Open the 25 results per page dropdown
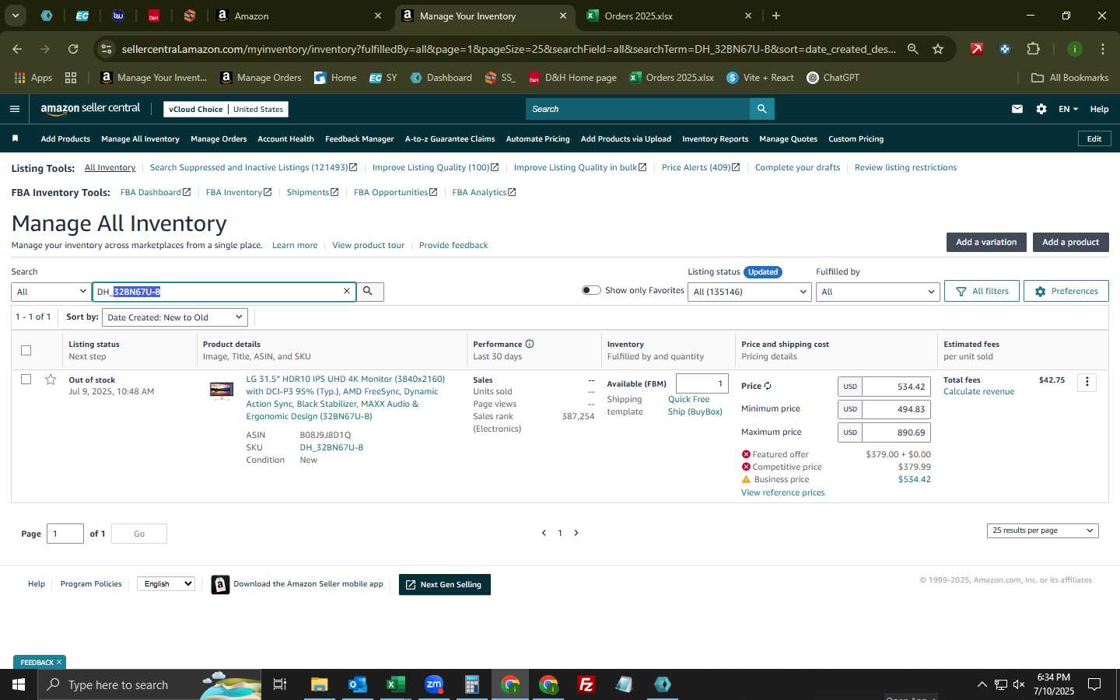 pos(1042,530)
